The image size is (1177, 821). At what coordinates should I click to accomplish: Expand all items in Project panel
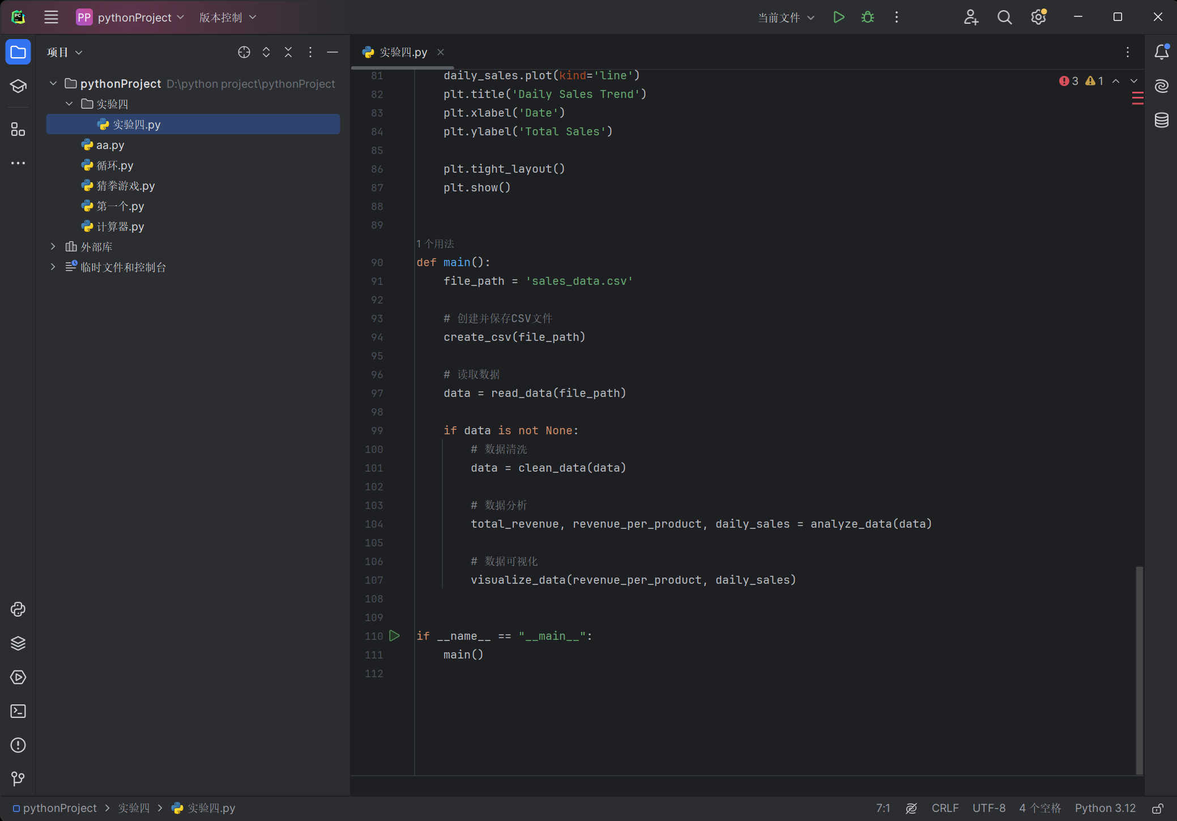point(266,52)
